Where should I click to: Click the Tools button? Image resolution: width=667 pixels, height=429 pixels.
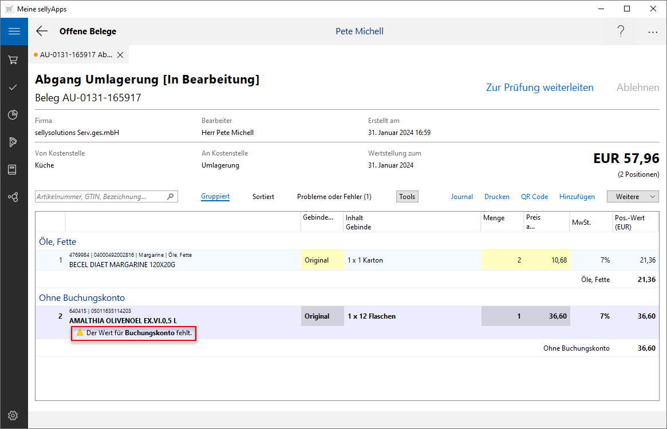(x=407, y=197)
